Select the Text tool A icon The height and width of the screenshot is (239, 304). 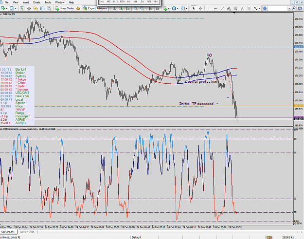pyautogui.click(x=242, y=8)
